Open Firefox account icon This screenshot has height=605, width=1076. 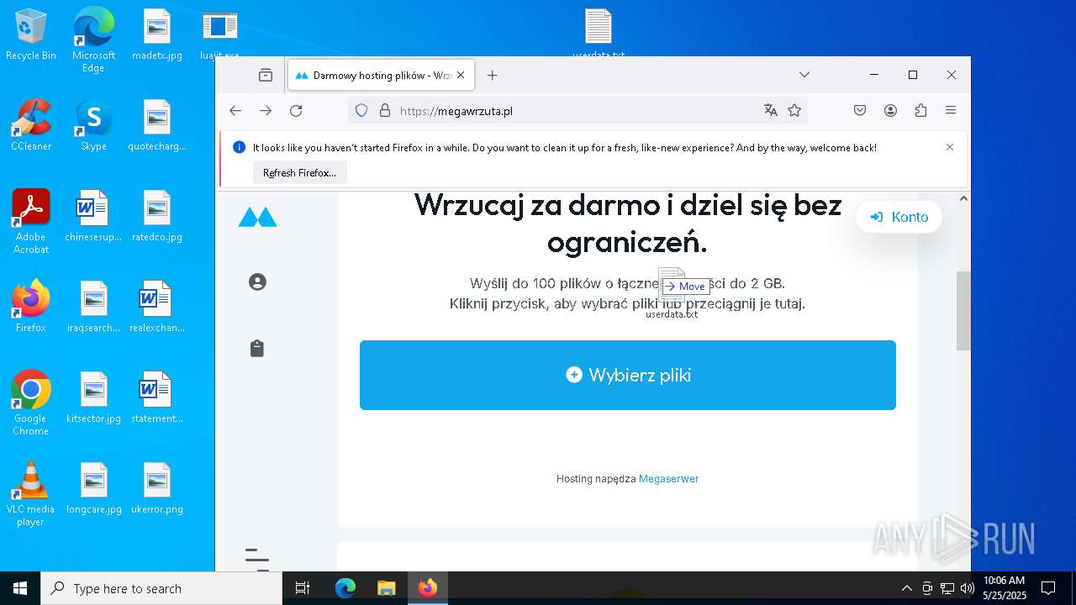890,110
